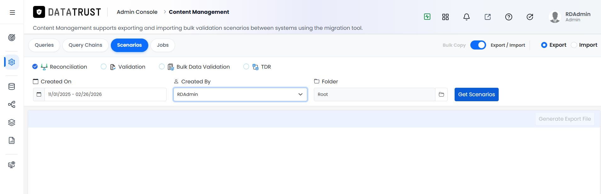Click the external link icon in header
The height and width of the screenshot is (194, 601).
click(488, 17)
